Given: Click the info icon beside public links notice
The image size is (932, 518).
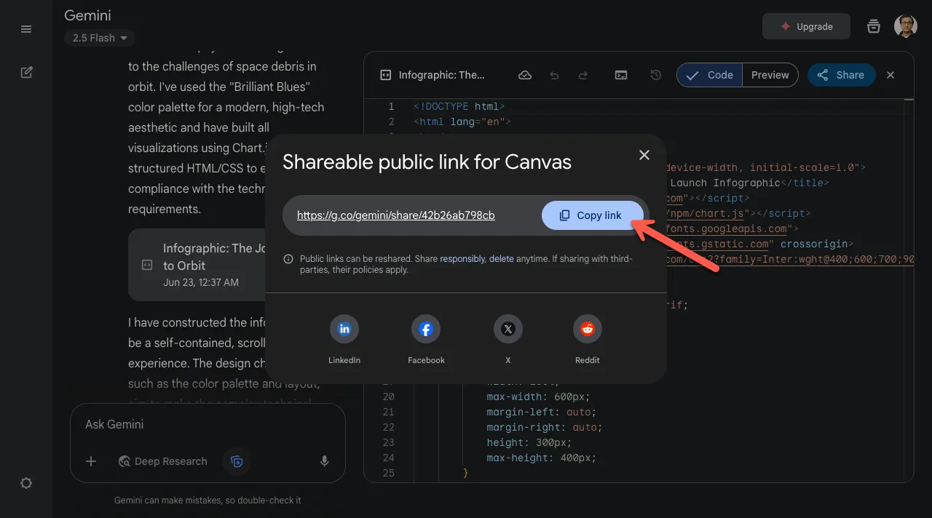Looking at the screenshot, I should pos(288,260).
